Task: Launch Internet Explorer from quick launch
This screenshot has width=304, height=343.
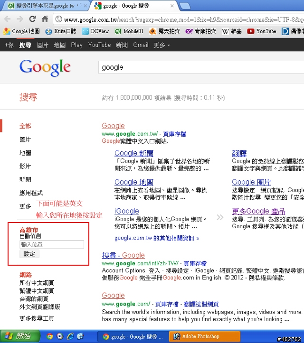Action: tap(70, 336)
